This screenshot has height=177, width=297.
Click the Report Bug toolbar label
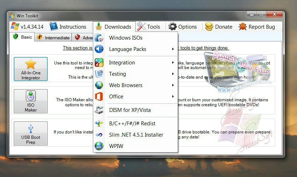coord(262,27)
